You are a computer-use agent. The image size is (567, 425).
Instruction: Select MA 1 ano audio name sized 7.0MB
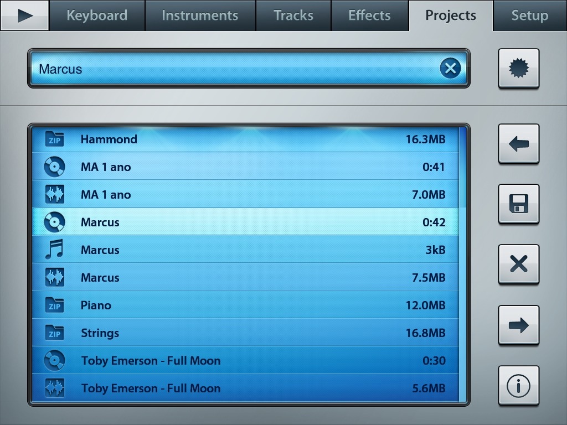click(x=106, y=194)
